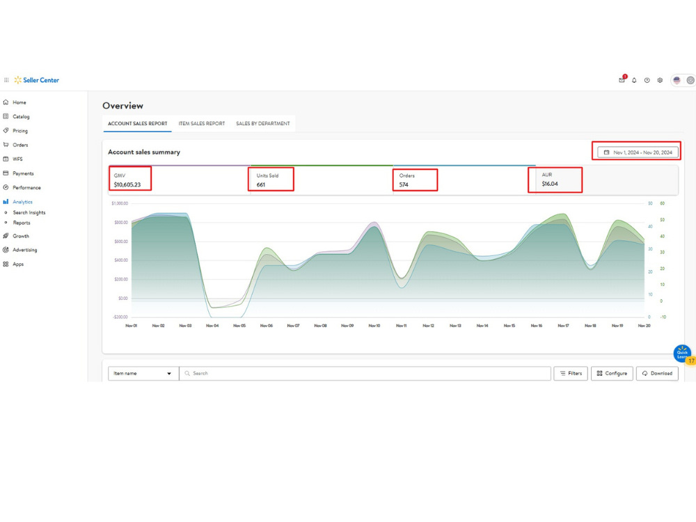This screenshot has width=696, height=522.
Task: Open WFS from the sidebar
Action: coord(18,159)
